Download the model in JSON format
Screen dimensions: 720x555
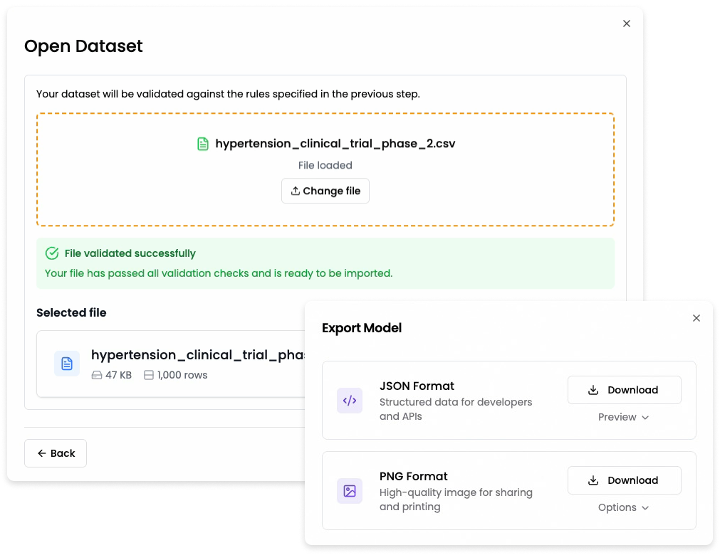(x=624, y=390)
